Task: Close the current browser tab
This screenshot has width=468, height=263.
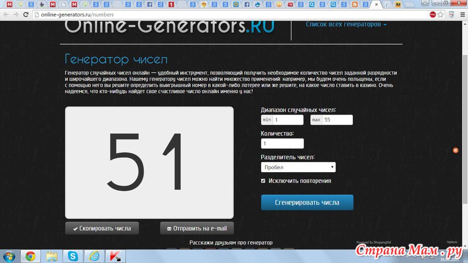Action: (377, 4)
